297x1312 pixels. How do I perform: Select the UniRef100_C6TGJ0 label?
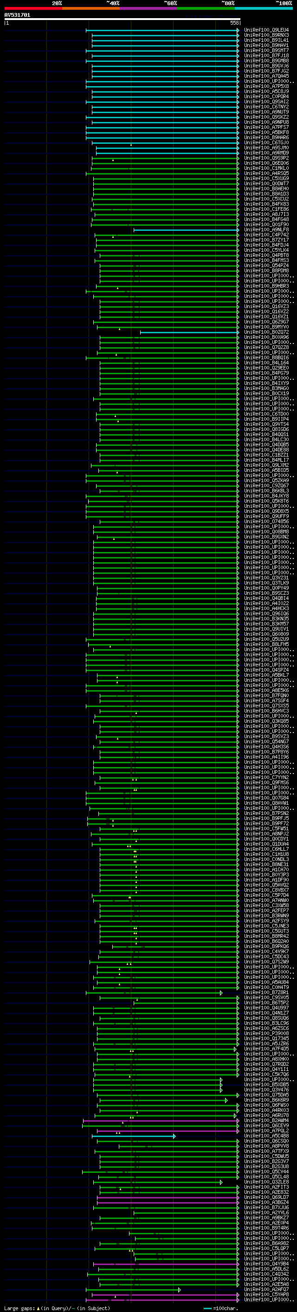pyautogui.click(x=266, y=142)
